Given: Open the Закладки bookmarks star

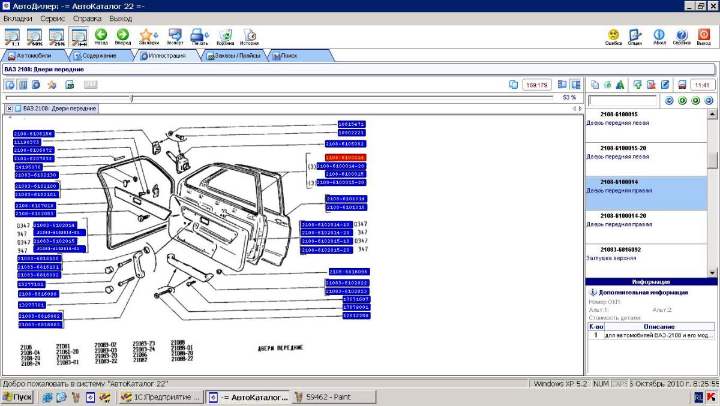Looking at the screenshot, I should pos(148,37).
